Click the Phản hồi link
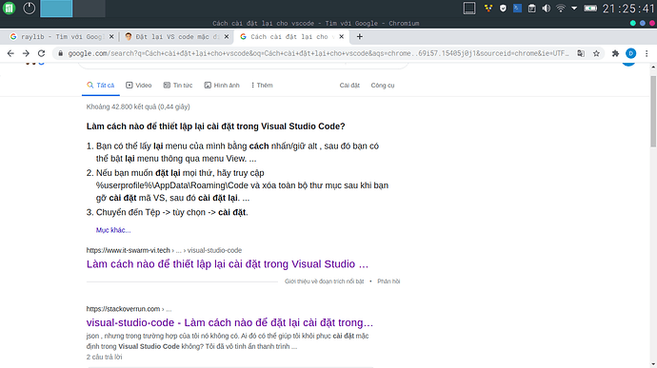Screen dimensions: 657x368 tap(388, 281)
